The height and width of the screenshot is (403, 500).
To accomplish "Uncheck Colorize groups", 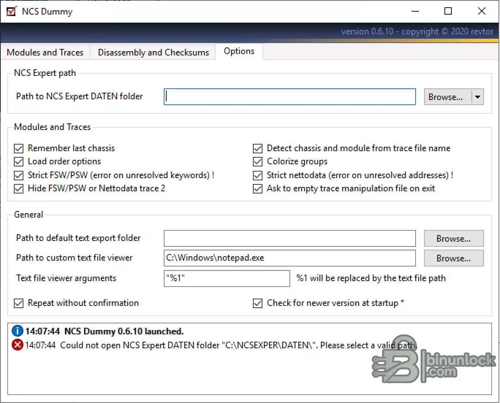I will [x=258, y=162].
